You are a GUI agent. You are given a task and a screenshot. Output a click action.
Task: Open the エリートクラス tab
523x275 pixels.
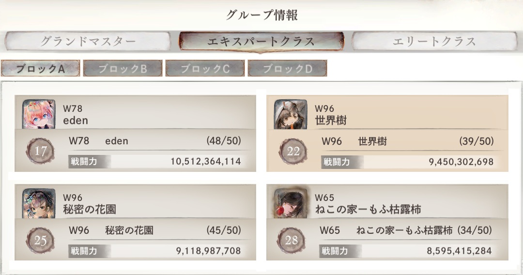pos(434,42)
